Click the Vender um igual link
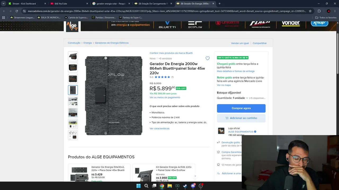 [240, 43]
